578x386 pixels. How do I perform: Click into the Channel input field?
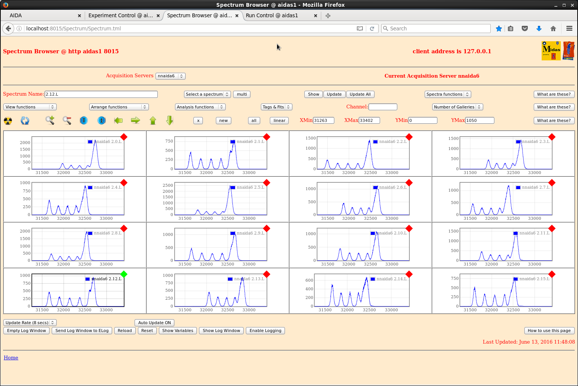tap(383, 107)
